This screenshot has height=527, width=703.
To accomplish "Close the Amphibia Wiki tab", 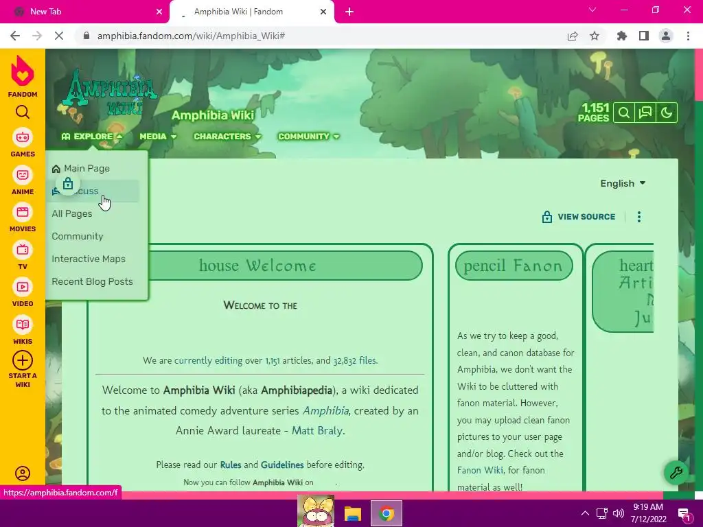I will (x=323, y=12).
